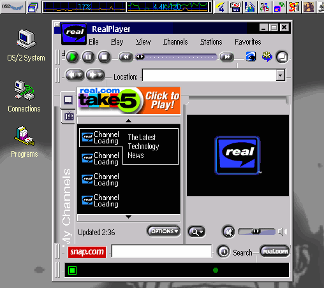This screenshot has width=324, height=288.
Task: Click the globe icon in the toolbar
Action: click(267, 57)
